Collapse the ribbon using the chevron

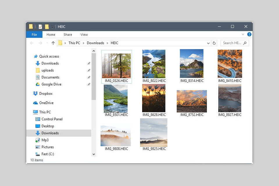(243, 34)
